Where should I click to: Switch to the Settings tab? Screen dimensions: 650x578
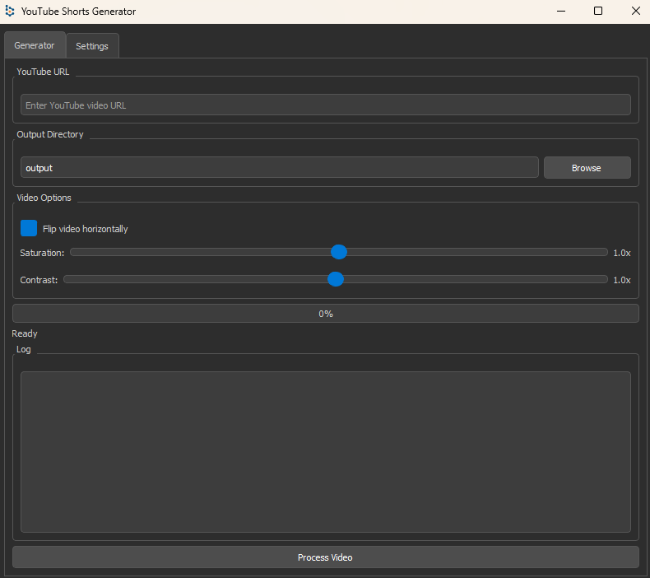[x=92, y=45]
